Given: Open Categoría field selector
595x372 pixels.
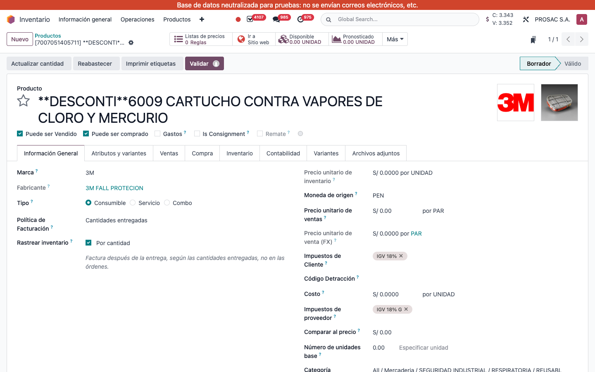Looking at the screenshot, I should (x=475, y=370).
